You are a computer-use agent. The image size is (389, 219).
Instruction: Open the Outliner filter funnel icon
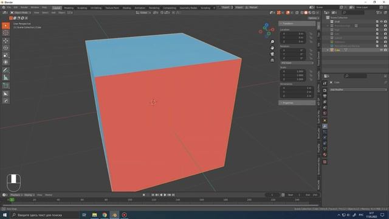[378, 12]
